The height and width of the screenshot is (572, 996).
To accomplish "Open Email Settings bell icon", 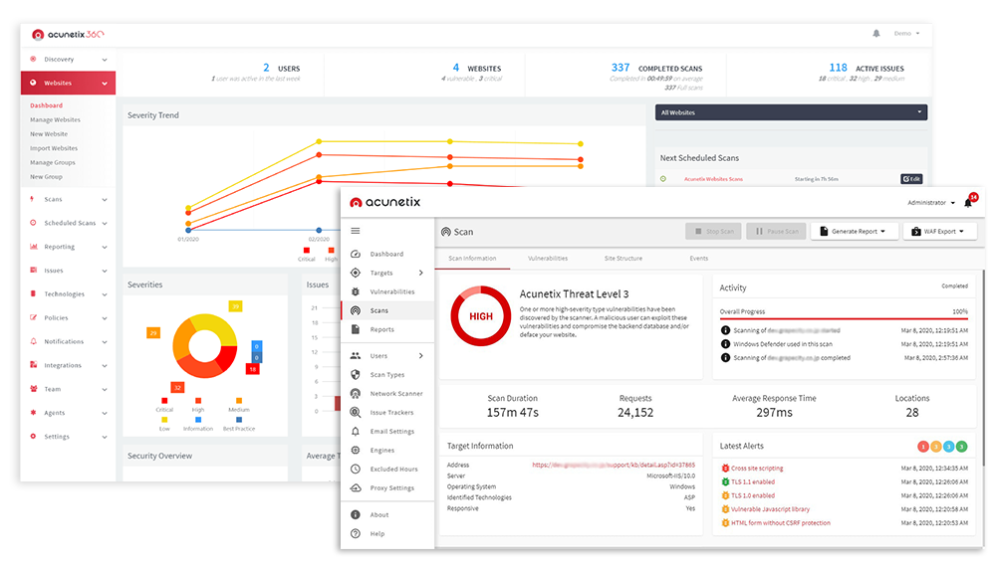I will 356,431.
